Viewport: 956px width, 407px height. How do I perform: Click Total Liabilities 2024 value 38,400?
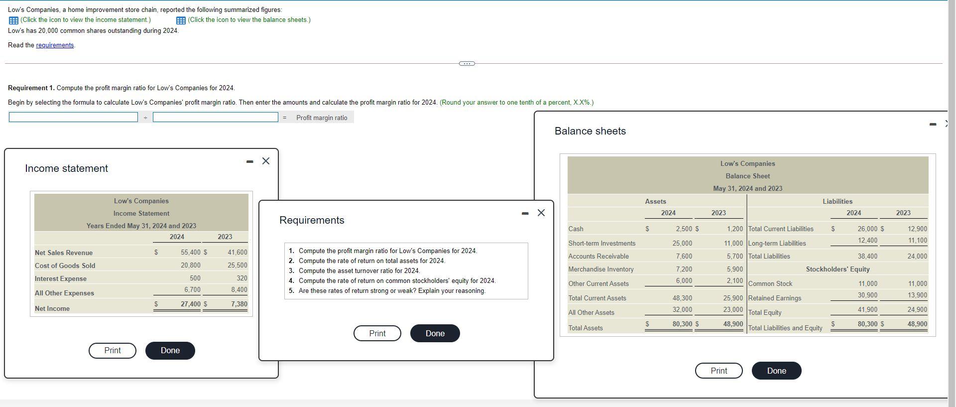pyautogui.click(x=867, y=257)
